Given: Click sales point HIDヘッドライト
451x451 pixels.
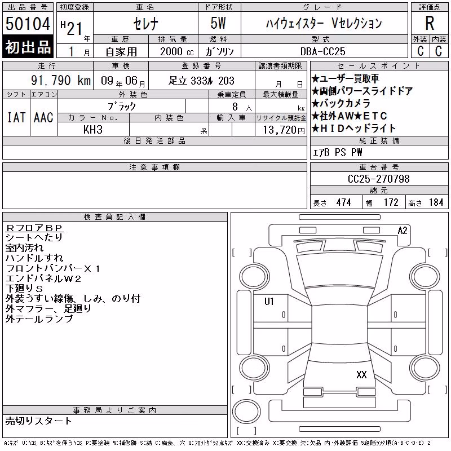Looking at the screenshot, I should point(354,129).
